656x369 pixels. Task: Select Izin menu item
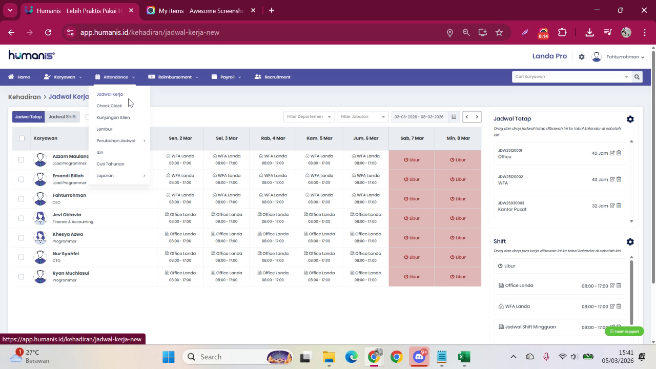click(x=100, y=152)
